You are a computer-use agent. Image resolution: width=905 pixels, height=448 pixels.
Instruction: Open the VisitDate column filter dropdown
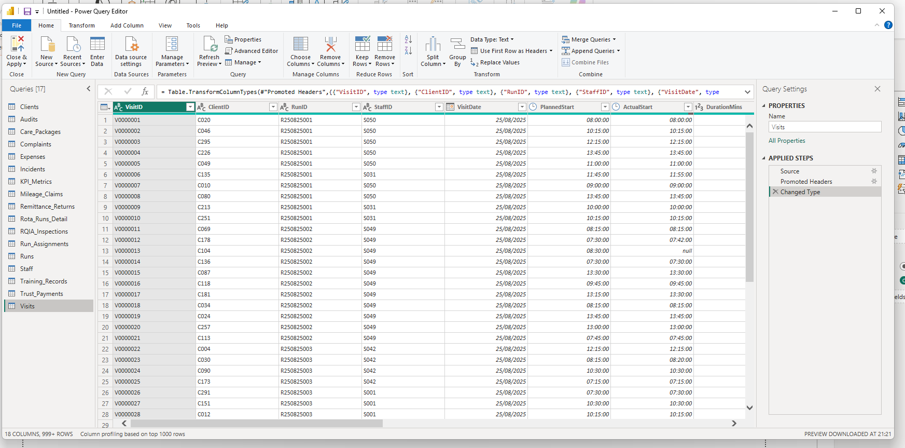(522, 107)
